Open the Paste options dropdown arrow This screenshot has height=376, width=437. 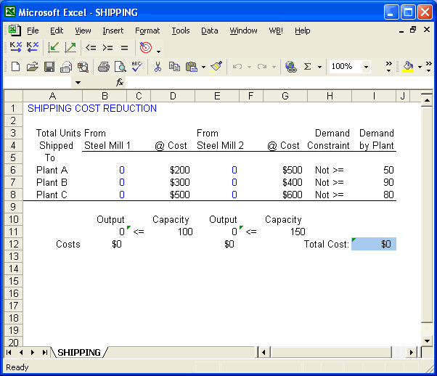[203, 67]
